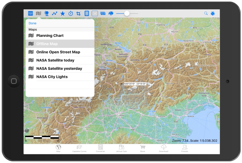Open the globe icon in toolbar
The height and width of the screenshot is (163, 242).
pyautogui.click(x=47, y=13)
